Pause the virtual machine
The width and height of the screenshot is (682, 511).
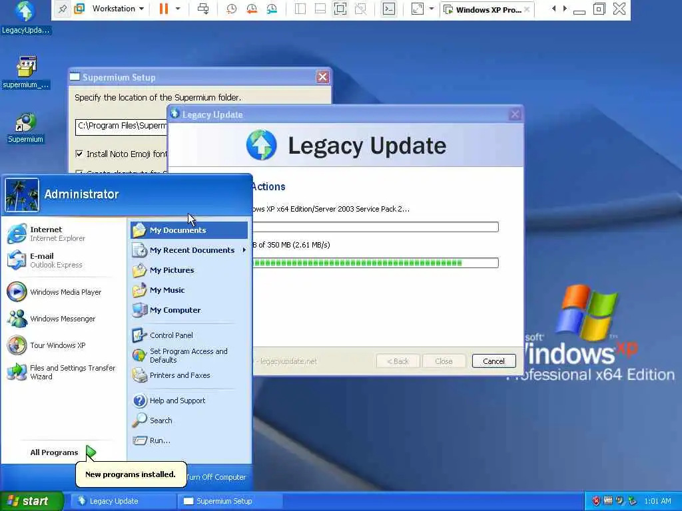pos(164,9)
